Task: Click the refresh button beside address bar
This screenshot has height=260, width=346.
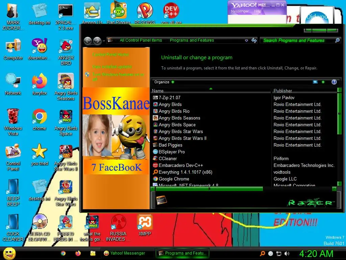Action: click(254, 40)
